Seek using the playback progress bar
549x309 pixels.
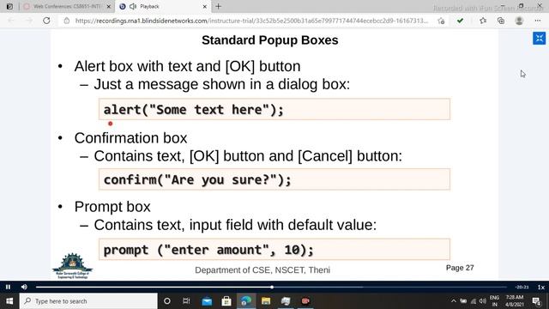[271, 287]
